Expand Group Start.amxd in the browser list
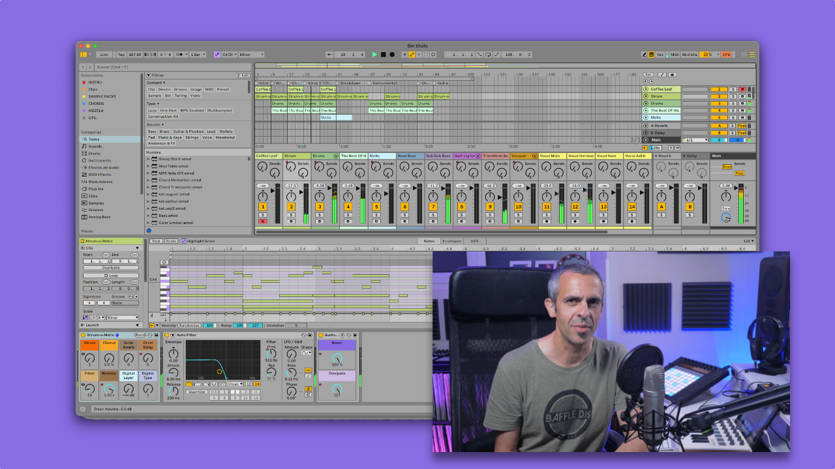This screenshot has height=469, width=835. (148, 159)
